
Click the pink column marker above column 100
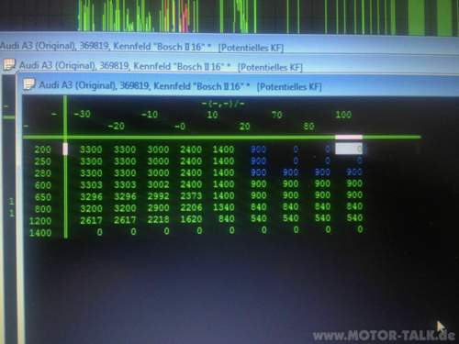(349, 138)
